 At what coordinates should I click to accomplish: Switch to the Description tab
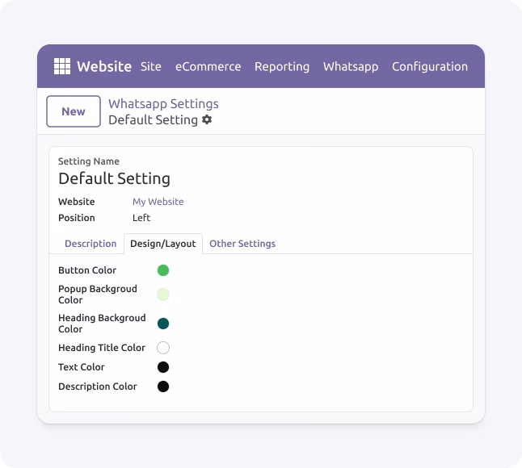point(91,244)
